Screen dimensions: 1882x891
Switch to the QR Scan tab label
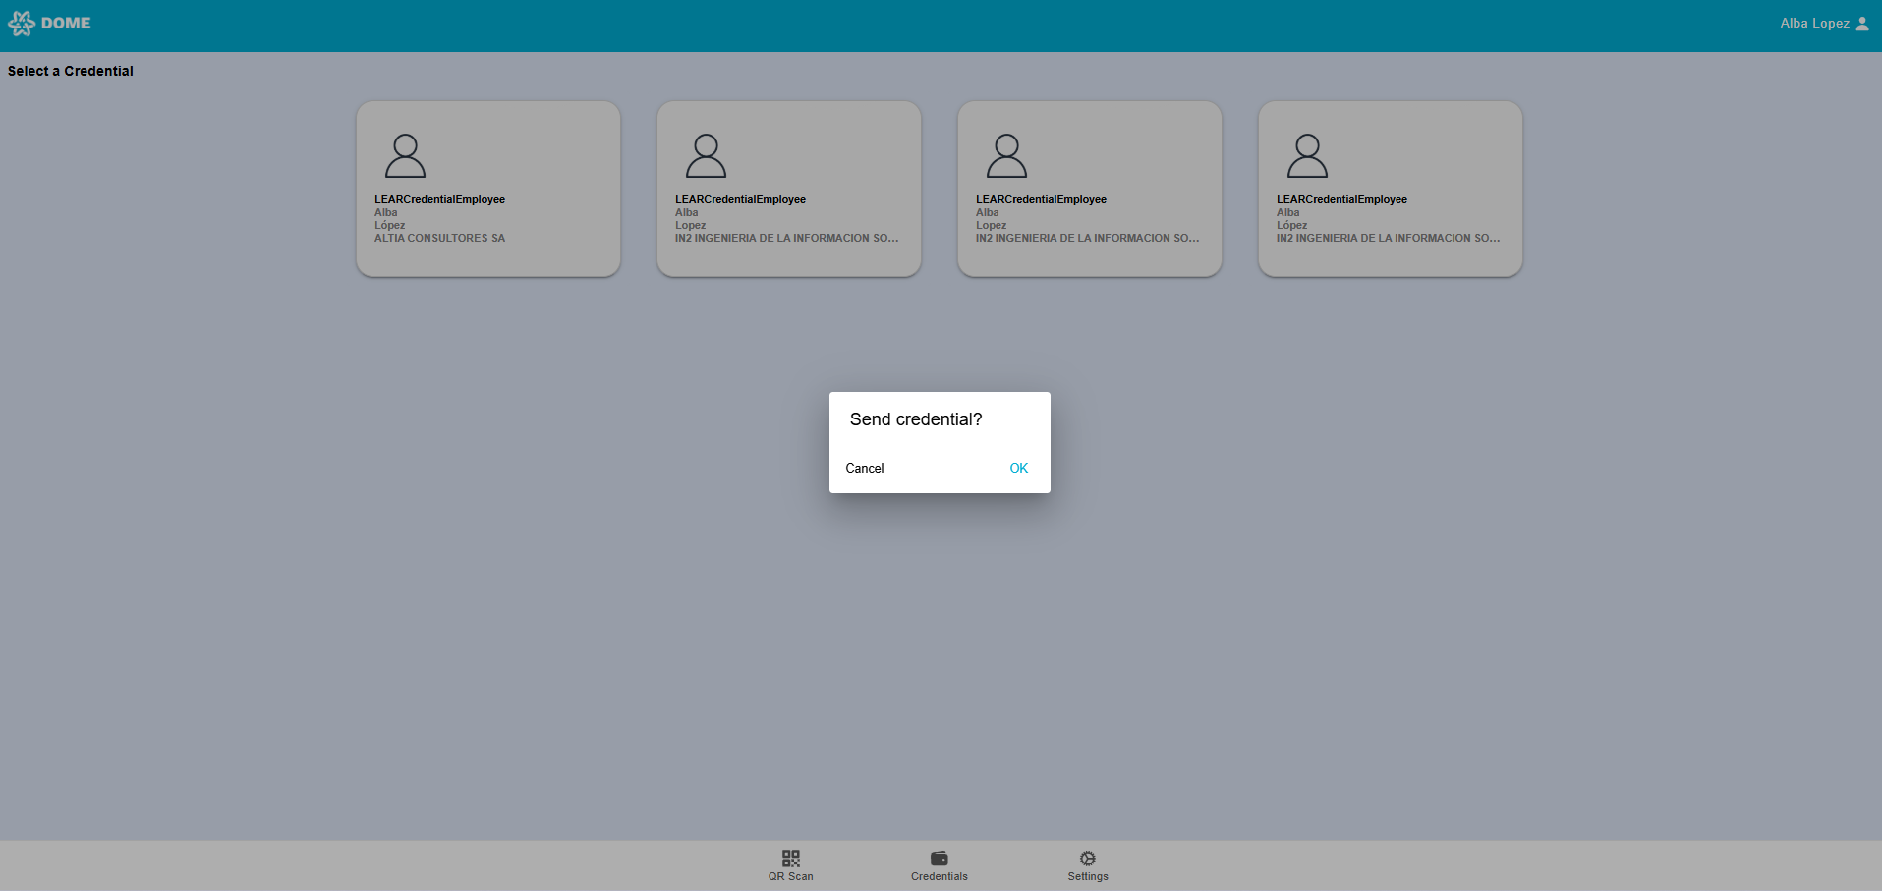pos(790,876)
